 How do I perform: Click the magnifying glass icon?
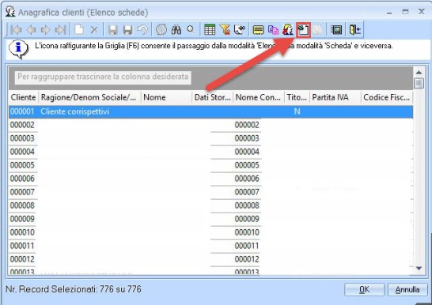pyautogui.click(x=191, y=29)
